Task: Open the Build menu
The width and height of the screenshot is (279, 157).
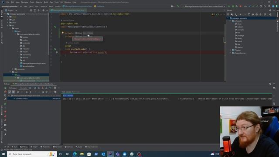Action: (46, 2)
